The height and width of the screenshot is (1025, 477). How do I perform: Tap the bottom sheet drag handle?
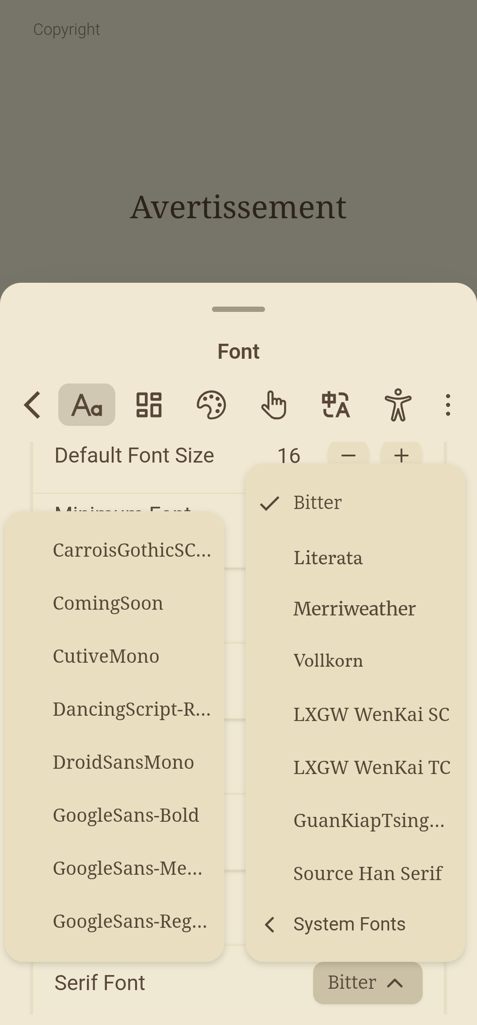(x=238, y=309)
